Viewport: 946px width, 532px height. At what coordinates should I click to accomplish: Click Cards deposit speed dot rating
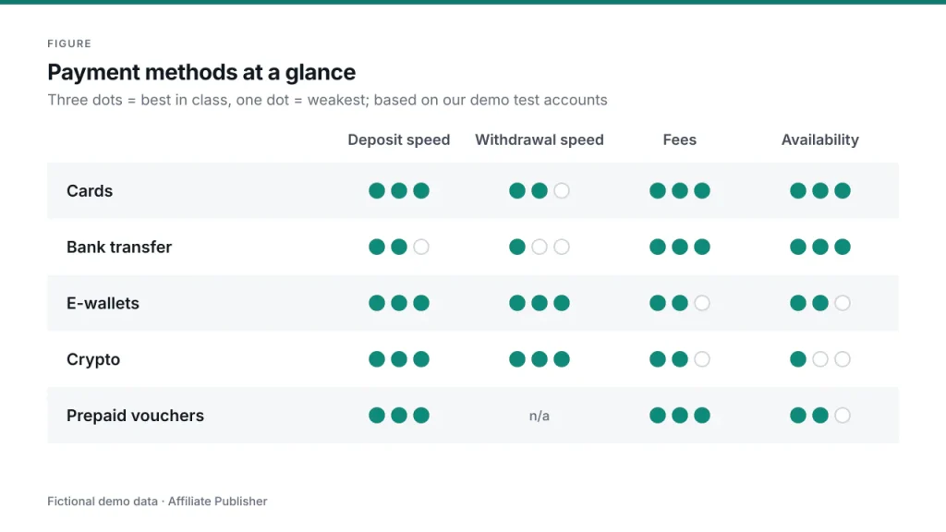(399, 190)
